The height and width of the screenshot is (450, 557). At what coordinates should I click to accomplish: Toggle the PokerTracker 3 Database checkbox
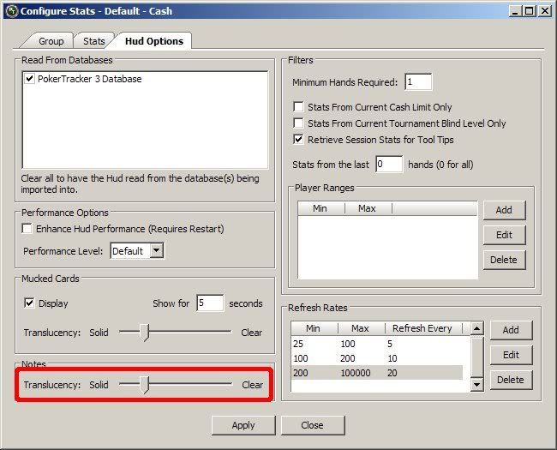(31, 79)
